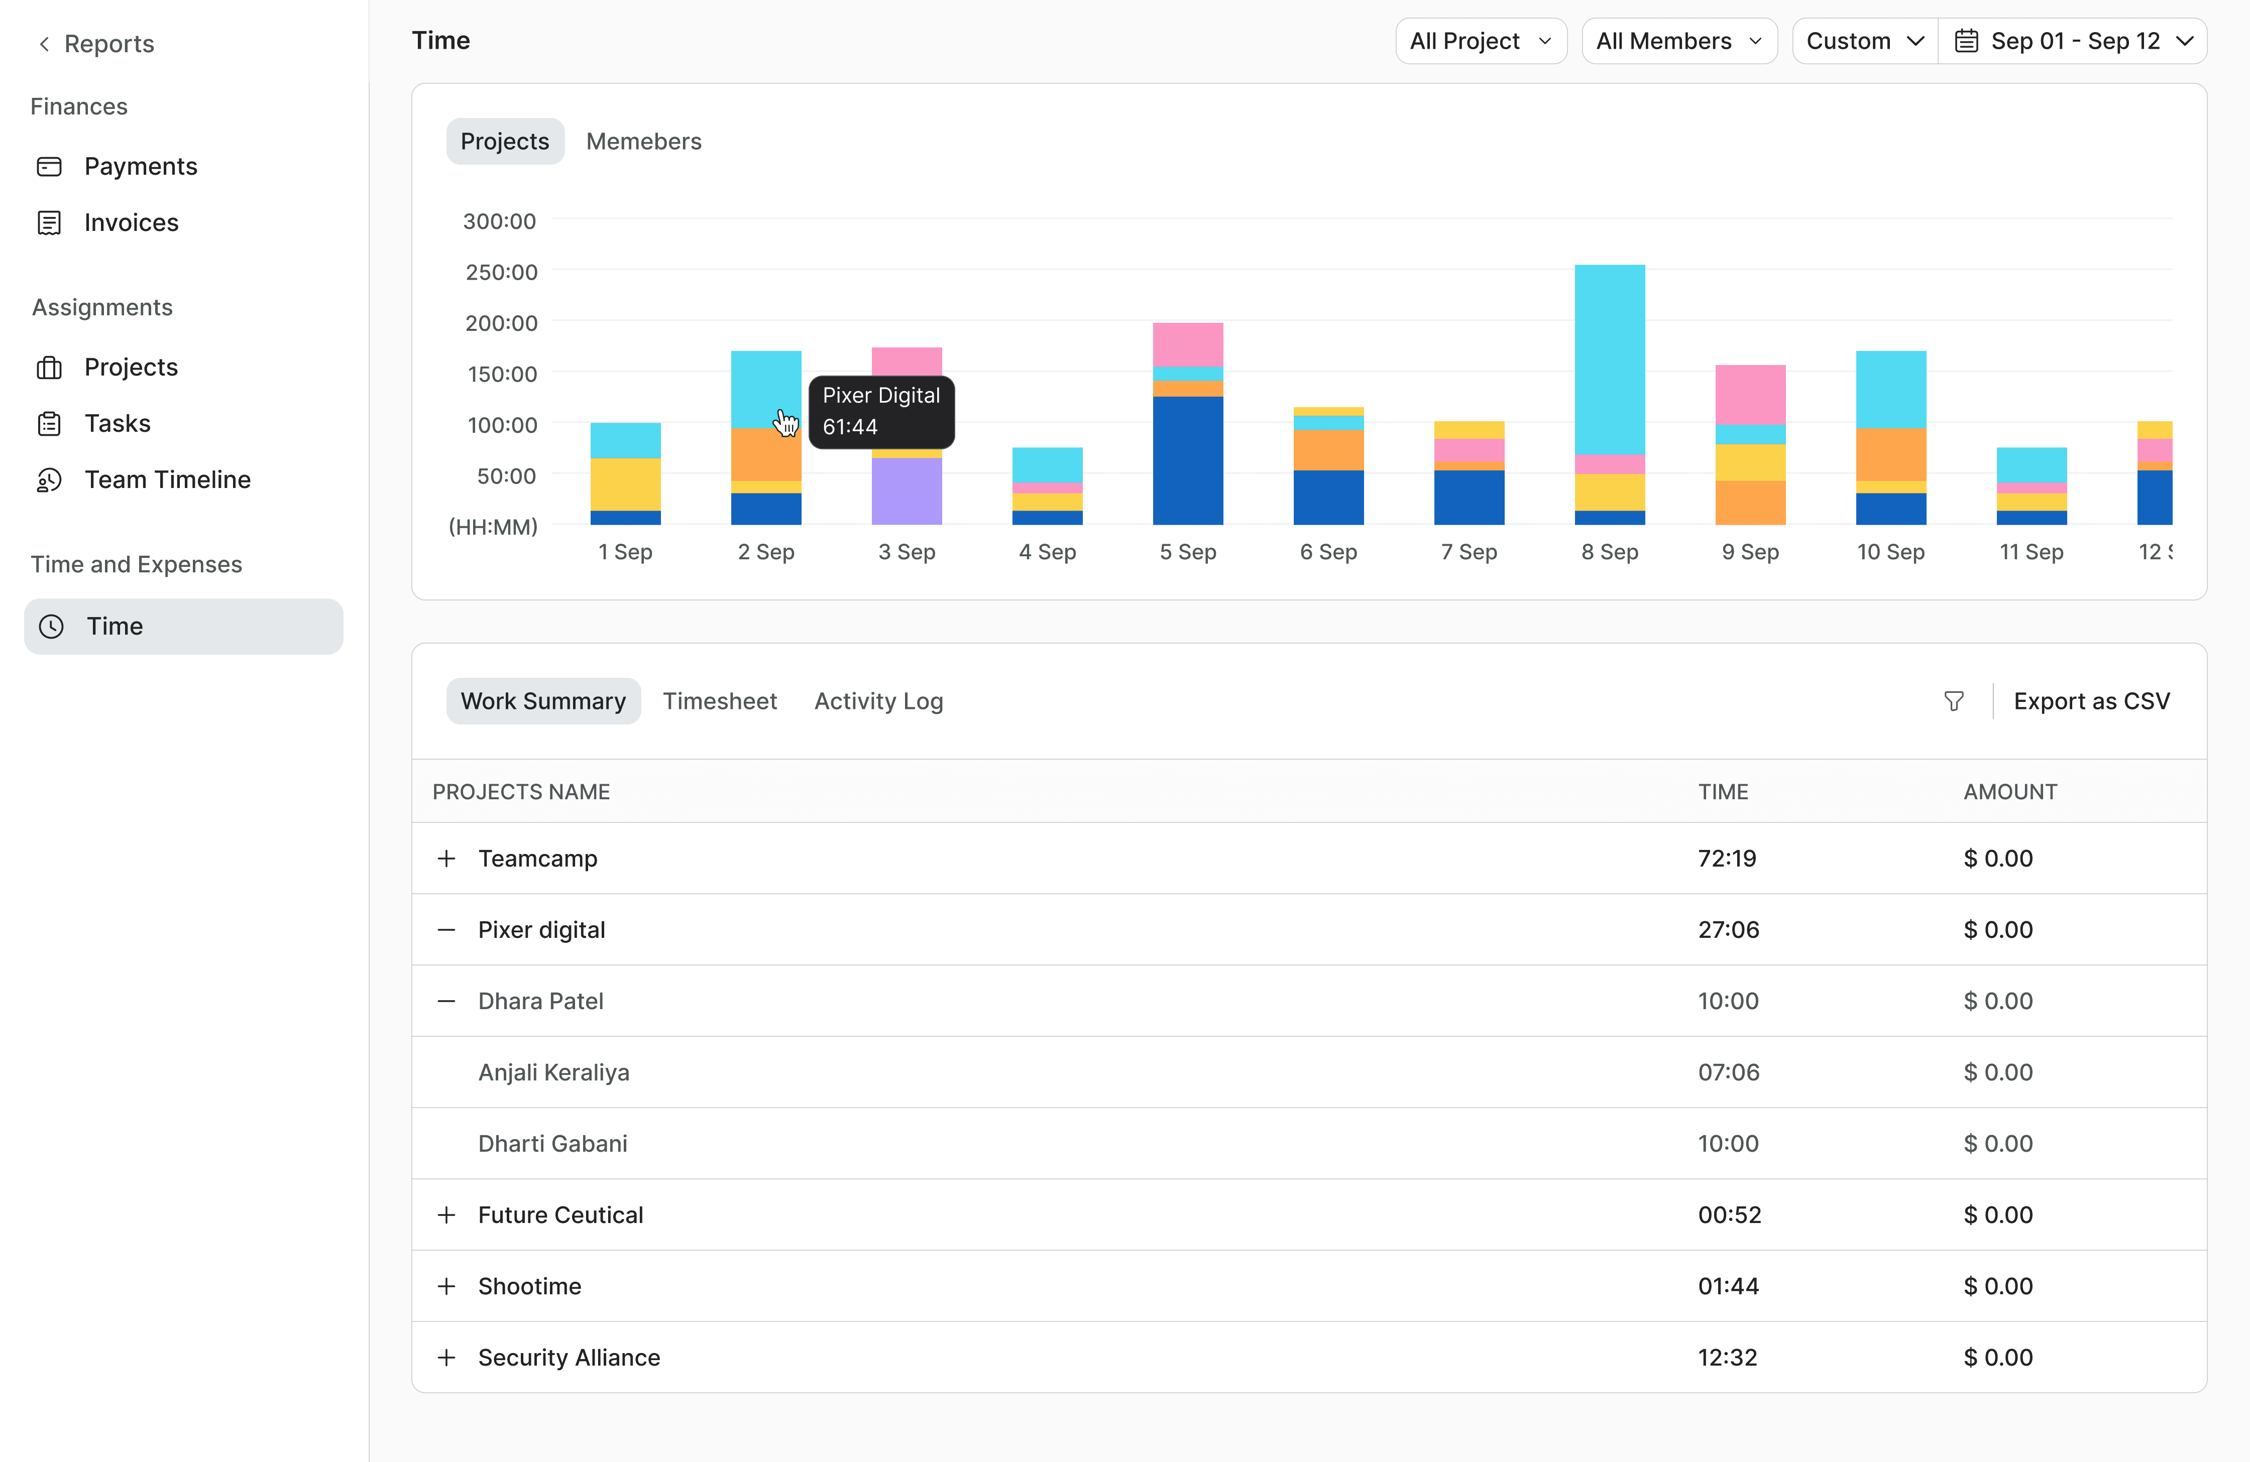
Task: Expand the Teamcamp project row
Action: (446, 858)
